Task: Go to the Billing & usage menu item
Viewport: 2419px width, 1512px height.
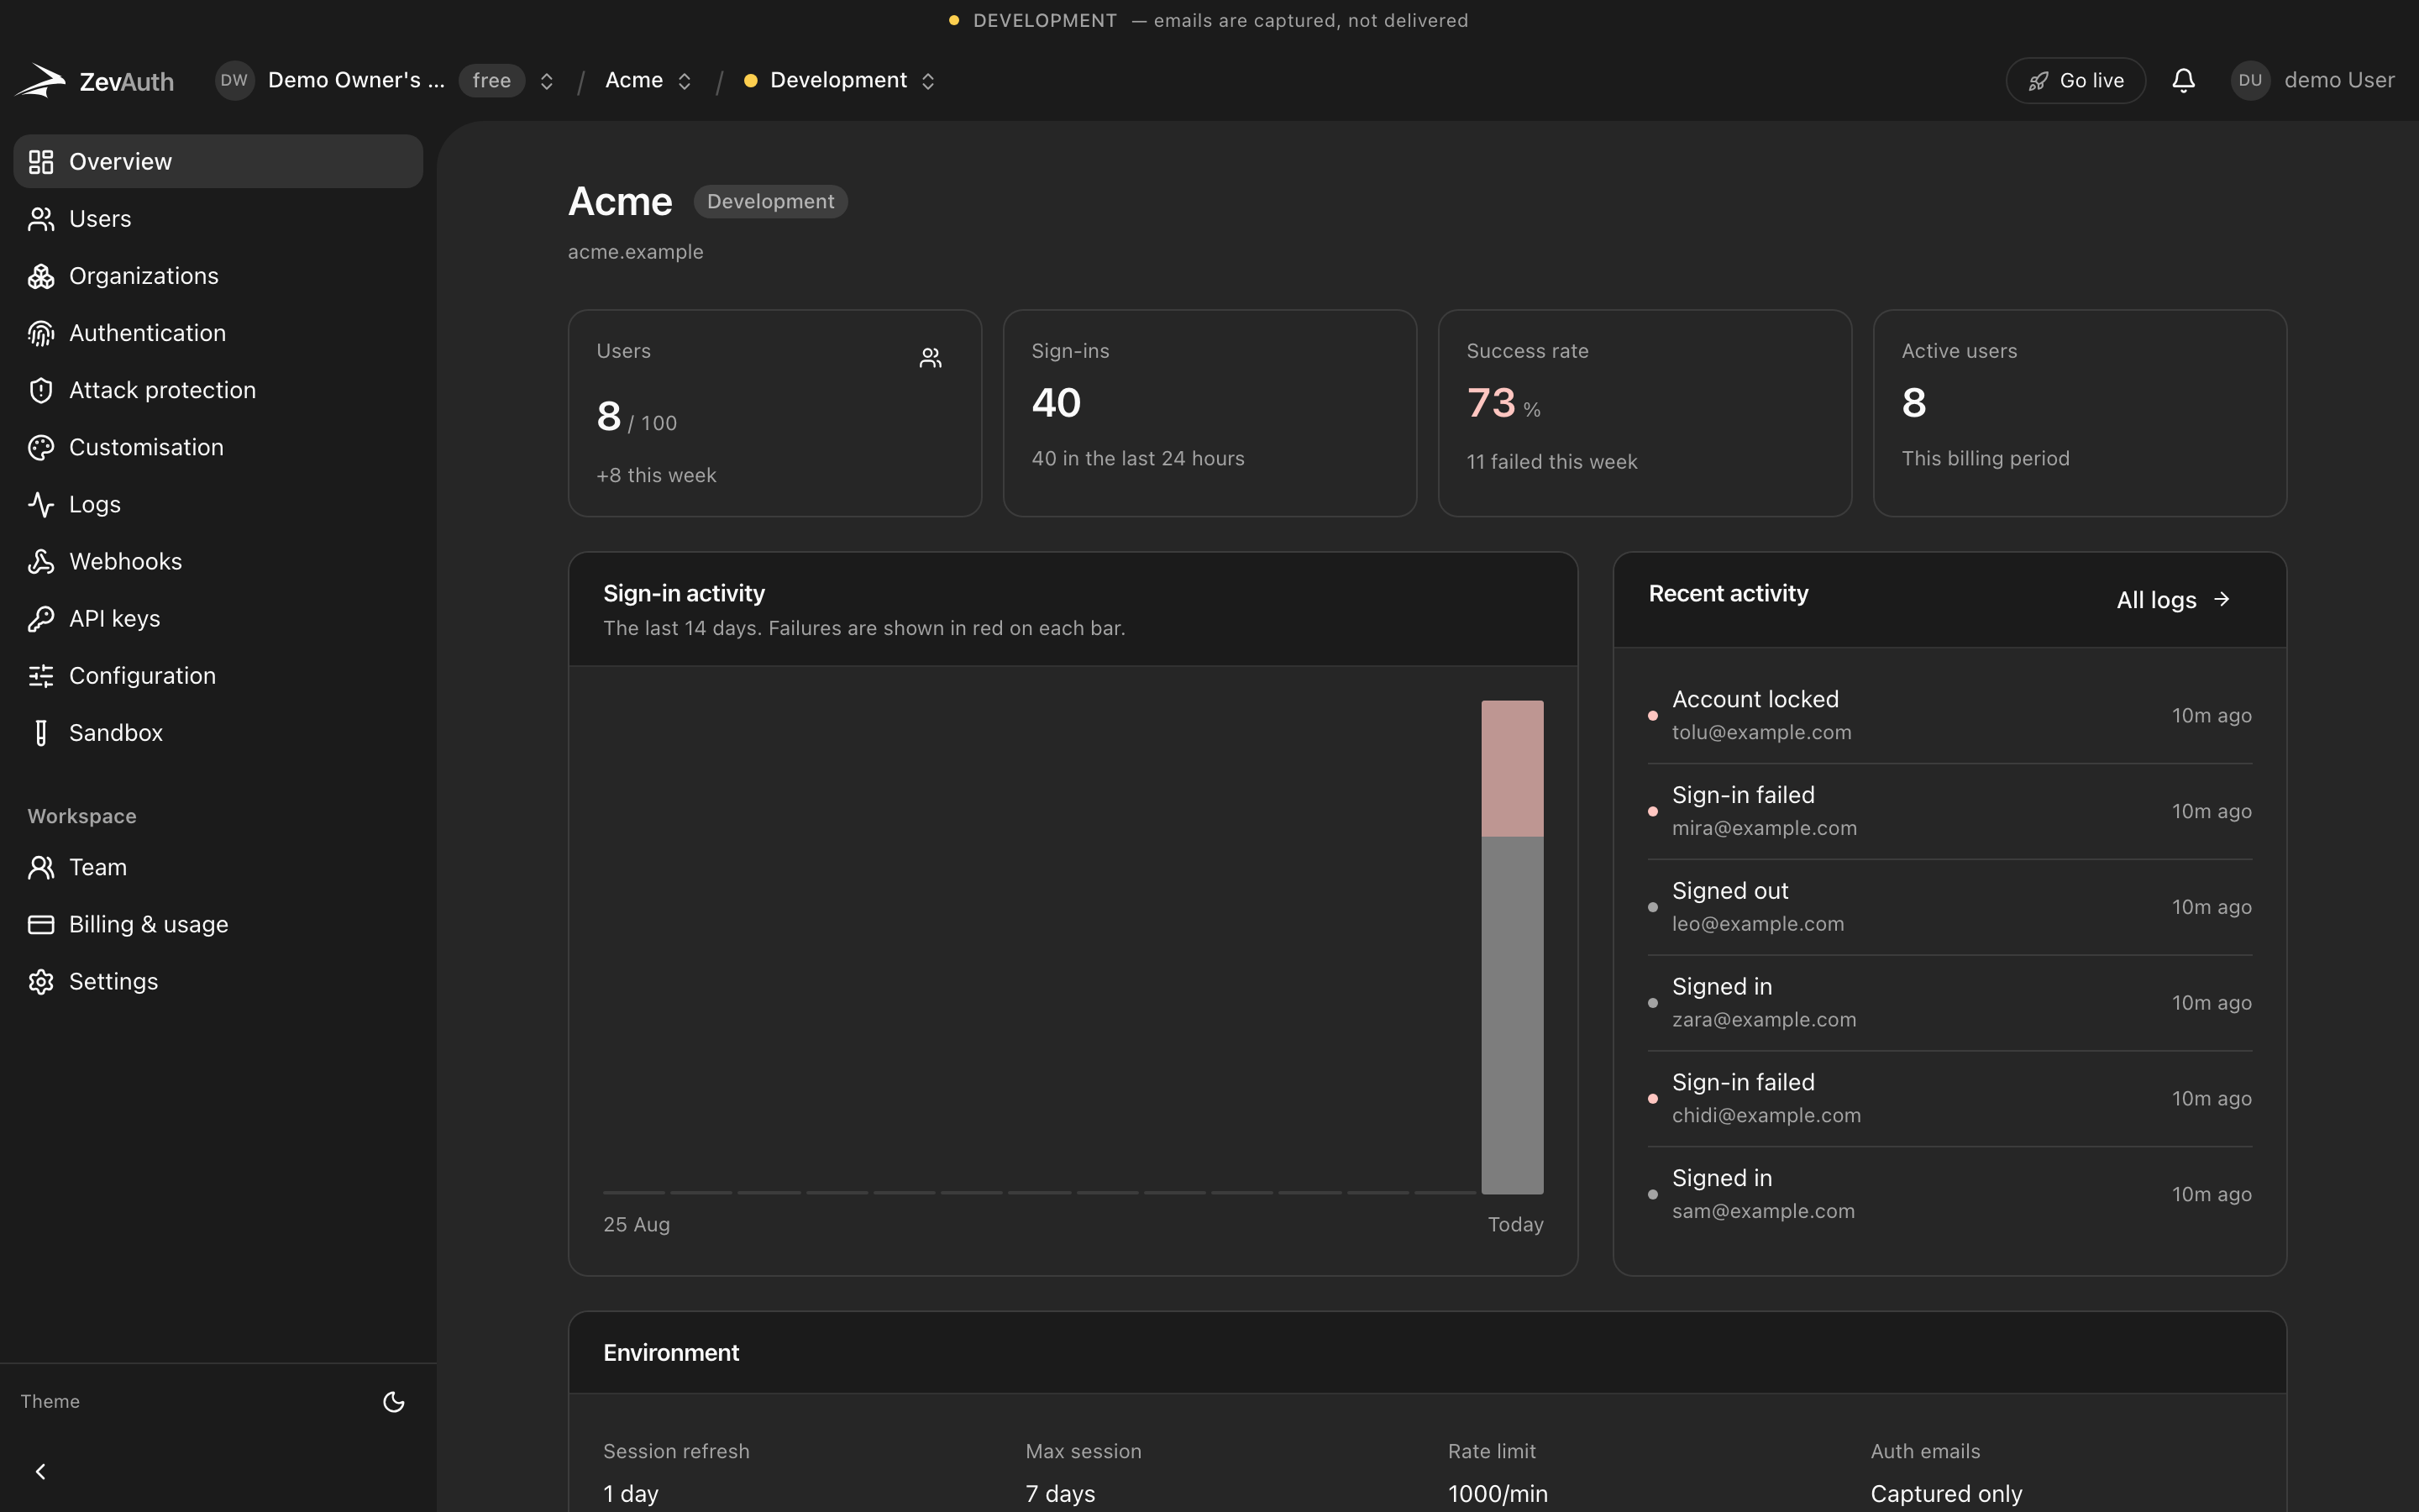Action: coord(218,924)
